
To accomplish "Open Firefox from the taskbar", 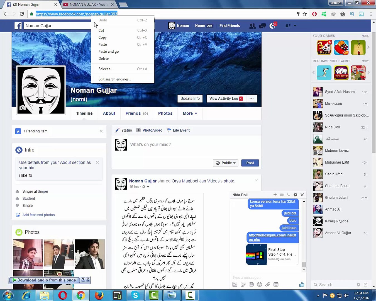I will click(99, 295).
